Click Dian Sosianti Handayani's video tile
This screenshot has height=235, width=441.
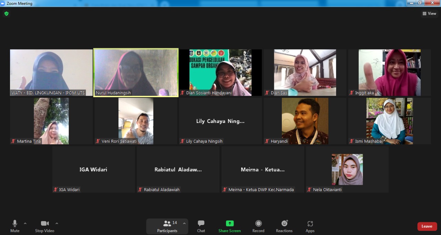pyautogui.click(x=220, y=72)
